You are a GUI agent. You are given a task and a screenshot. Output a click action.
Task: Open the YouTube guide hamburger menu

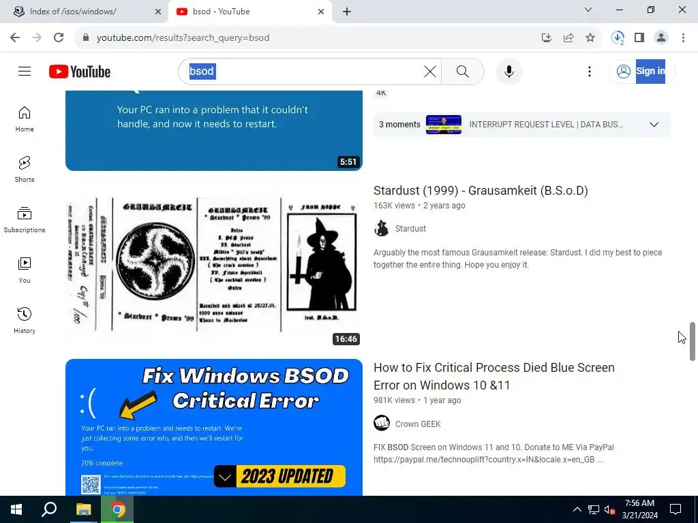click(x=25, y=71)
